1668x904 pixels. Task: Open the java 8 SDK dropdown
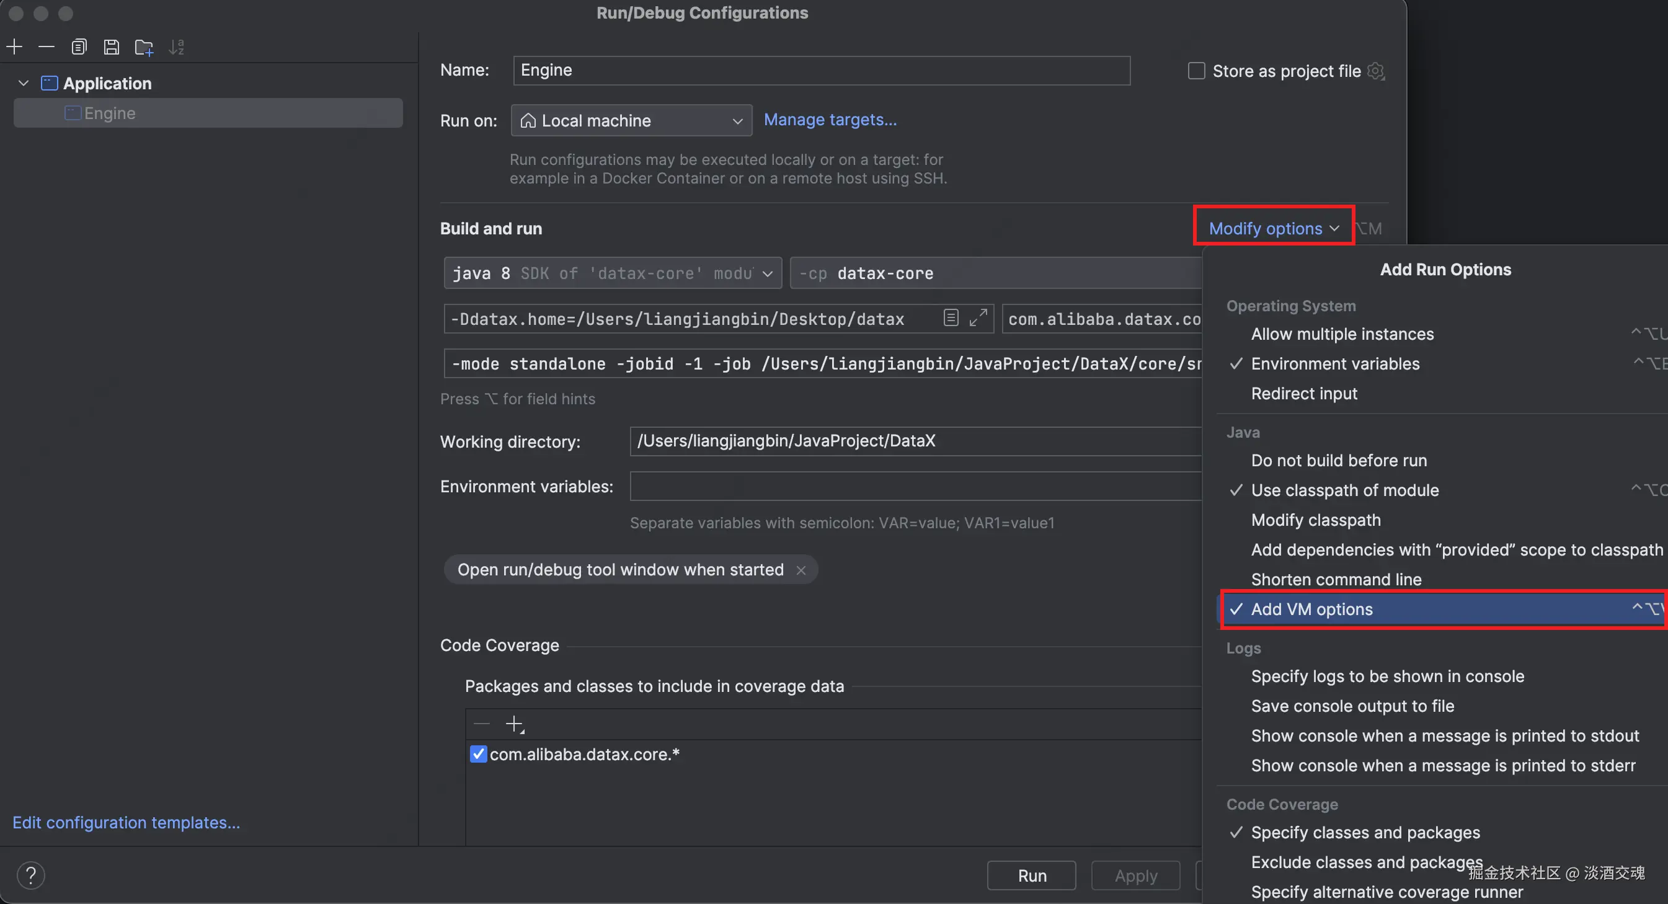[612, 273]
